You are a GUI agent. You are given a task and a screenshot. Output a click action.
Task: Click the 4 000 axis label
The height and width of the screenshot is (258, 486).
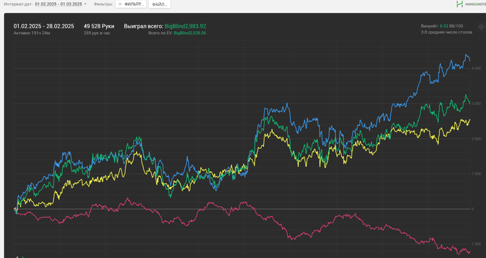[476, 68]
